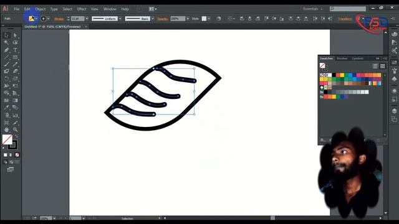This screenshot has width=399, height=224.
Task: Select the Width tool
Action: [7, 86]
